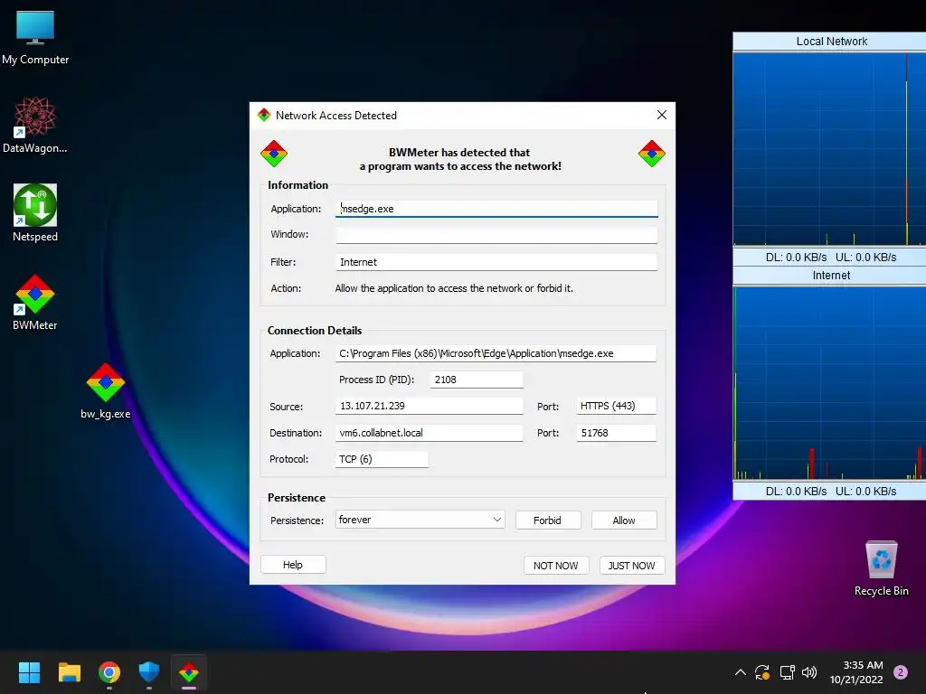The height and width of the screenshot is (694, 926).
Task: Open File Explorer from the taskbar
Action: tap(69, 672)
